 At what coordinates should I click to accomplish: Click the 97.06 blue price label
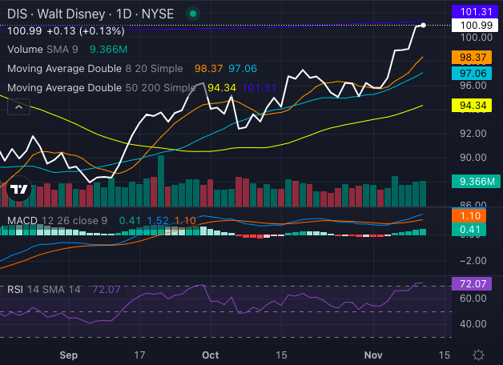pos(476,73)
